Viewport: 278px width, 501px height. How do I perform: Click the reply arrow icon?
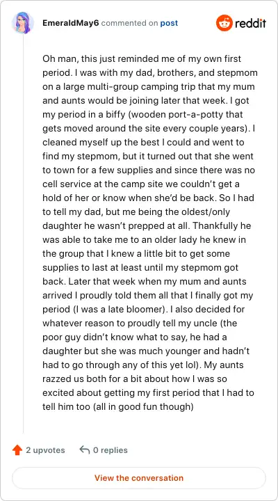(x=84, y=450)
